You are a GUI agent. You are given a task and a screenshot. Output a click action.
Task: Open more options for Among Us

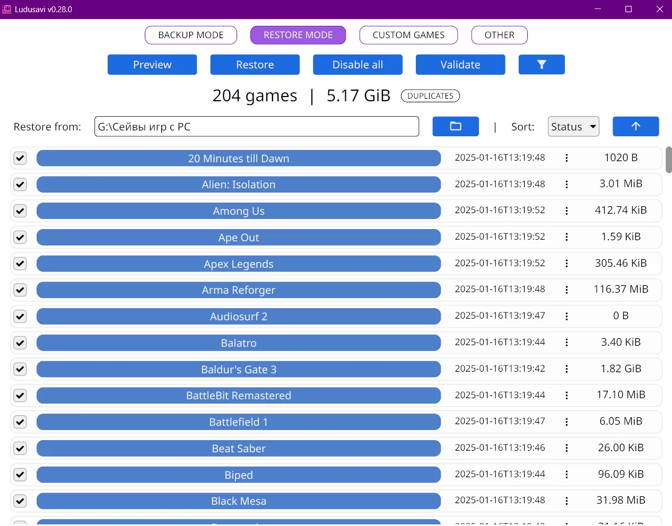[x=566, y=211]
